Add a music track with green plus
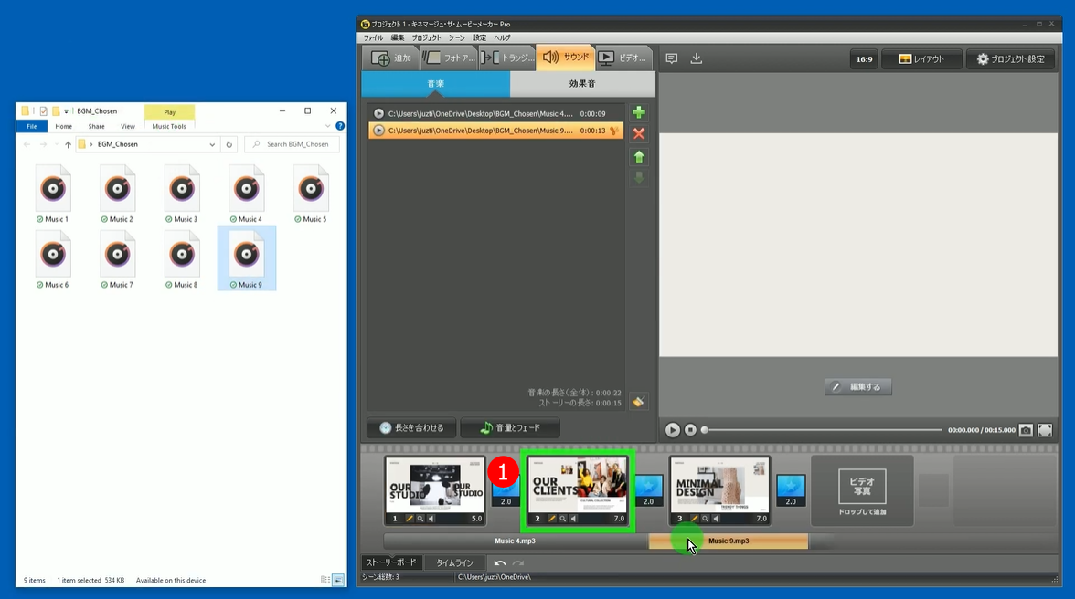Image resolution: width=1075 pixels, height=599 pixels. coord(639,112)
